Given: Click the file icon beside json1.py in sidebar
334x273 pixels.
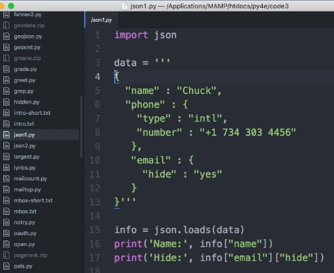Looking at the screenshot, I should point(7,134).
